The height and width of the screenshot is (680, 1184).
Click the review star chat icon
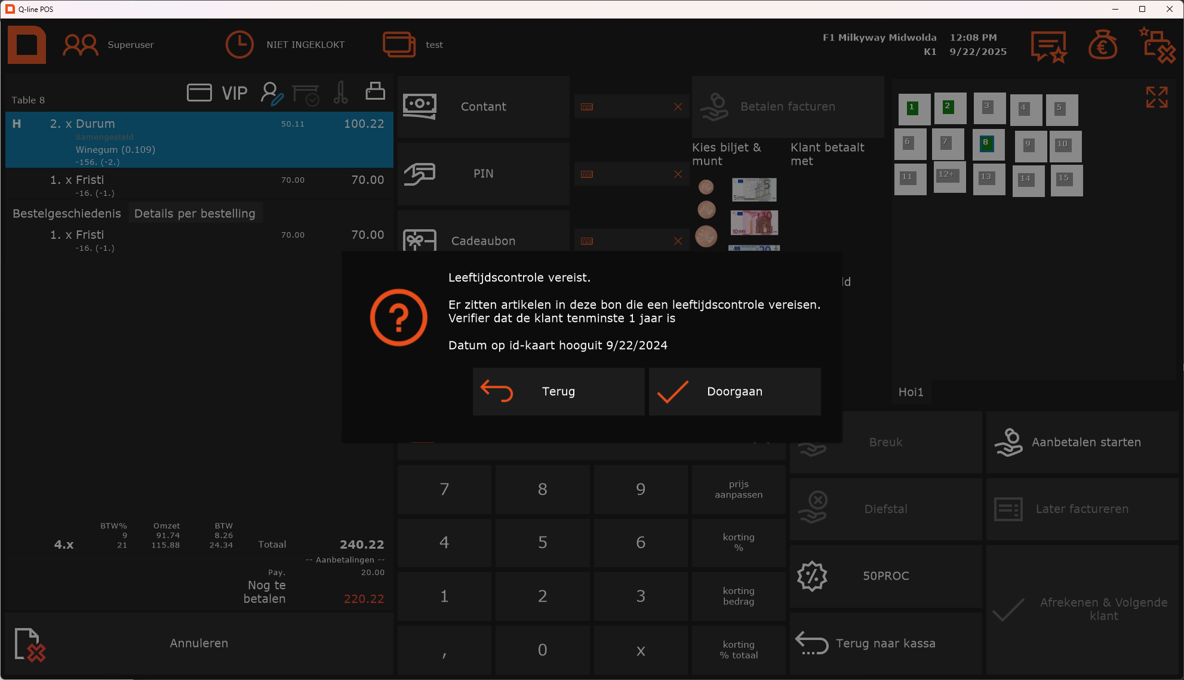1048,47
